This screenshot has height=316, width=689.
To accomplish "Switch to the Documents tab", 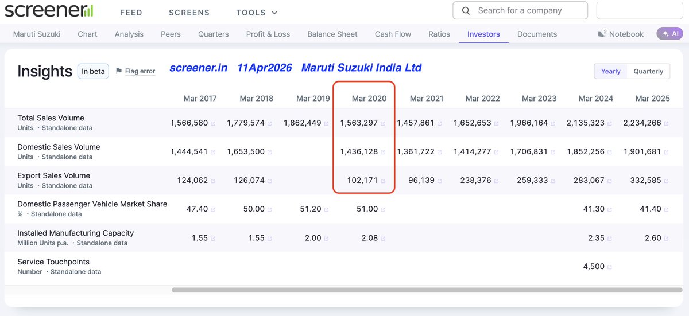I will coord(537,34).
